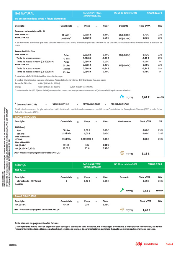
Task: Select the price '0,0565 €'
Action: 87,65
